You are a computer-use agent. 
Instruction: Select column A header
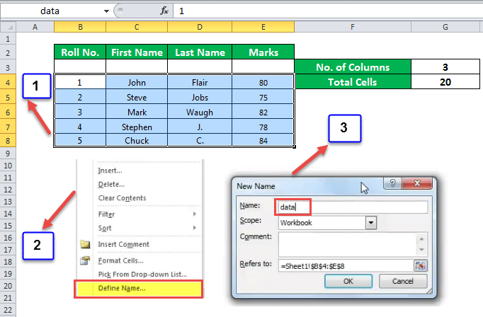point(35,27)
